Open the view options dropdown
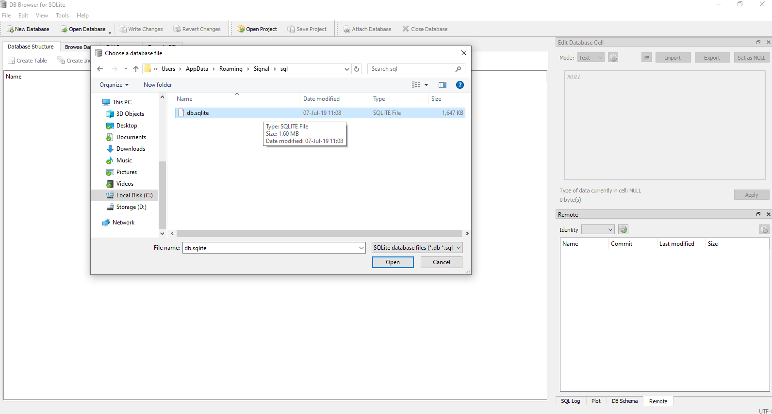The width and height of the screenshot is (772, 414). coord(427,85)
